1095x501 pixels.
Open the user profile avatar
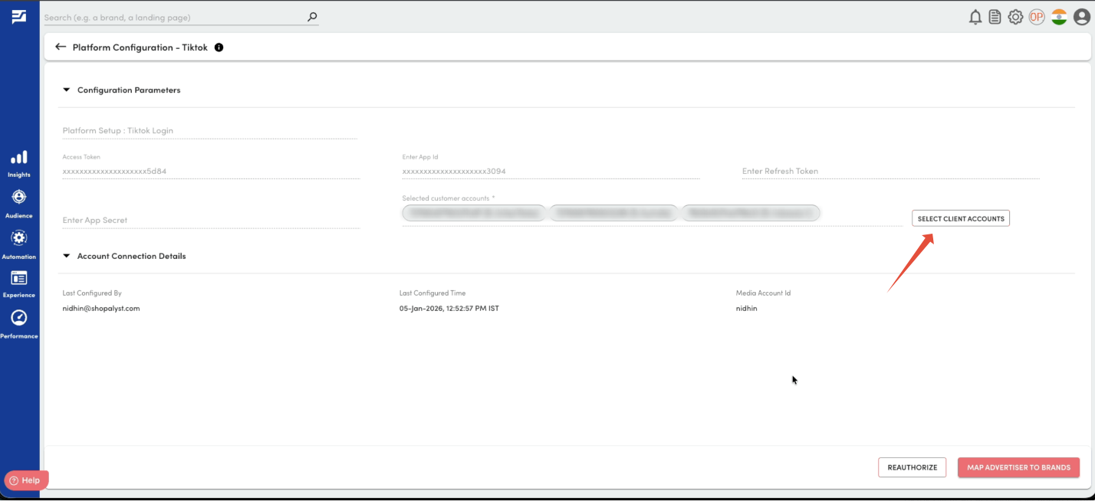pos(1081,17)
